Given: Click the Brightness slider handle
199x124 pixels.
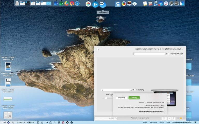Looking at the screenshot, I should [x=106, y=98].
